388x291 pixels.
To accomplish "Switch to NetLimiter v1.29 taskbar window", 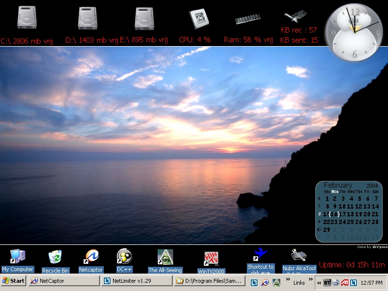I will coord(137,281).
